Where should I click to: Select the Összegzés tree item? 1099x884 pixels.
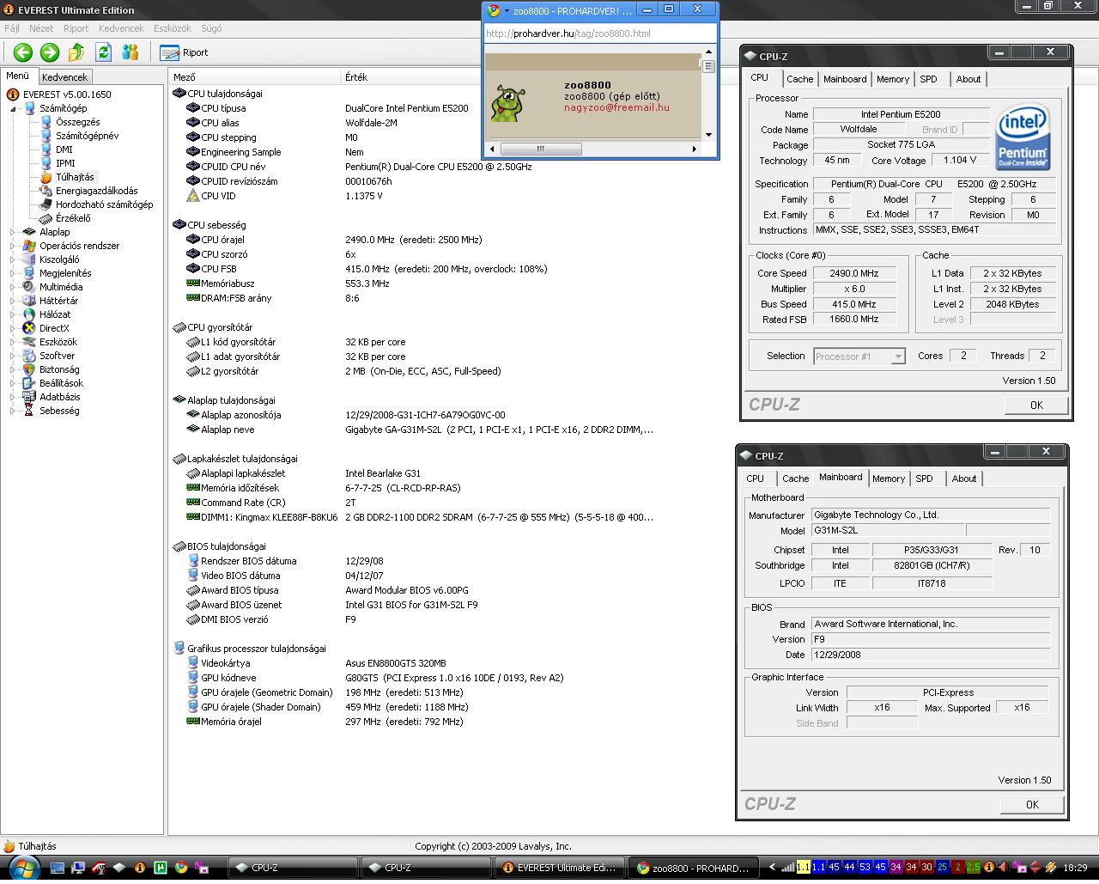tap(77, 122)
